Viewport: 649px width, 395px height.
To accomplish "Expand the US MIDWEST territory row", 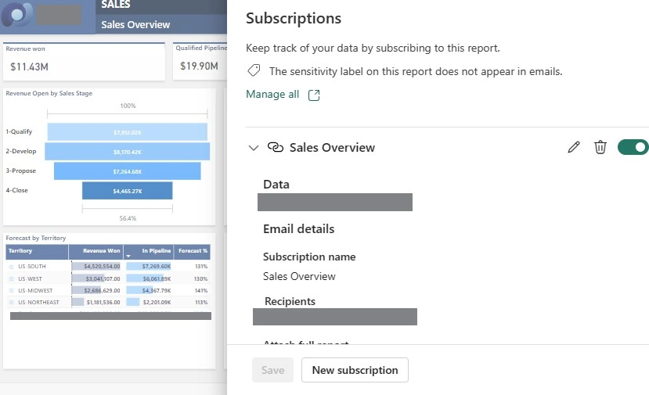I will pyautogui.click(x=11, y=291).
